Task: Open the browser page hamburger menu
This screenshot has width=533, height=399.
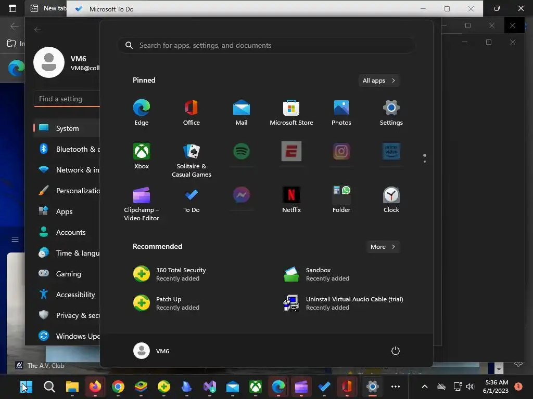Action: (15, 239)
